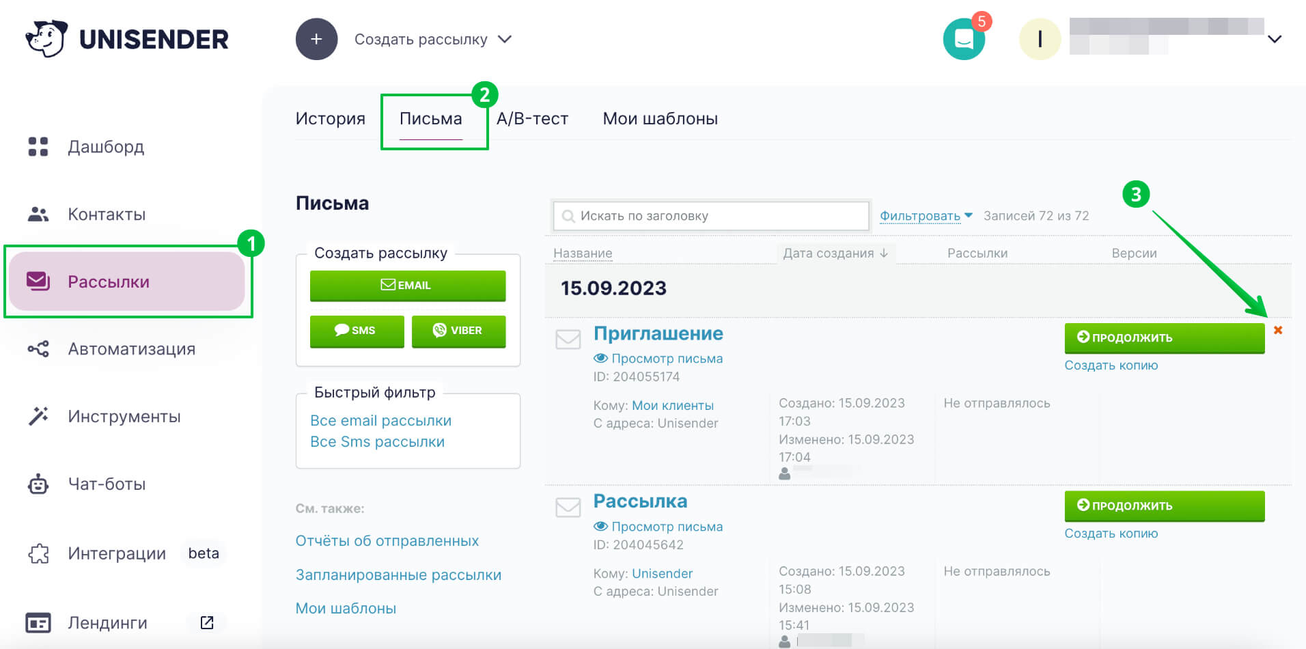Screen dimensions: 1306x649
Task: Click Продолжить for Приглашение
Action: [x=1164, y=337]
